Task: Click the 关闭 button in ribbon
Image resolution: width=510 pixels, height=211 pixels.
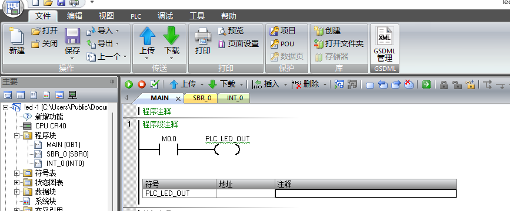Action: point(45,43)
